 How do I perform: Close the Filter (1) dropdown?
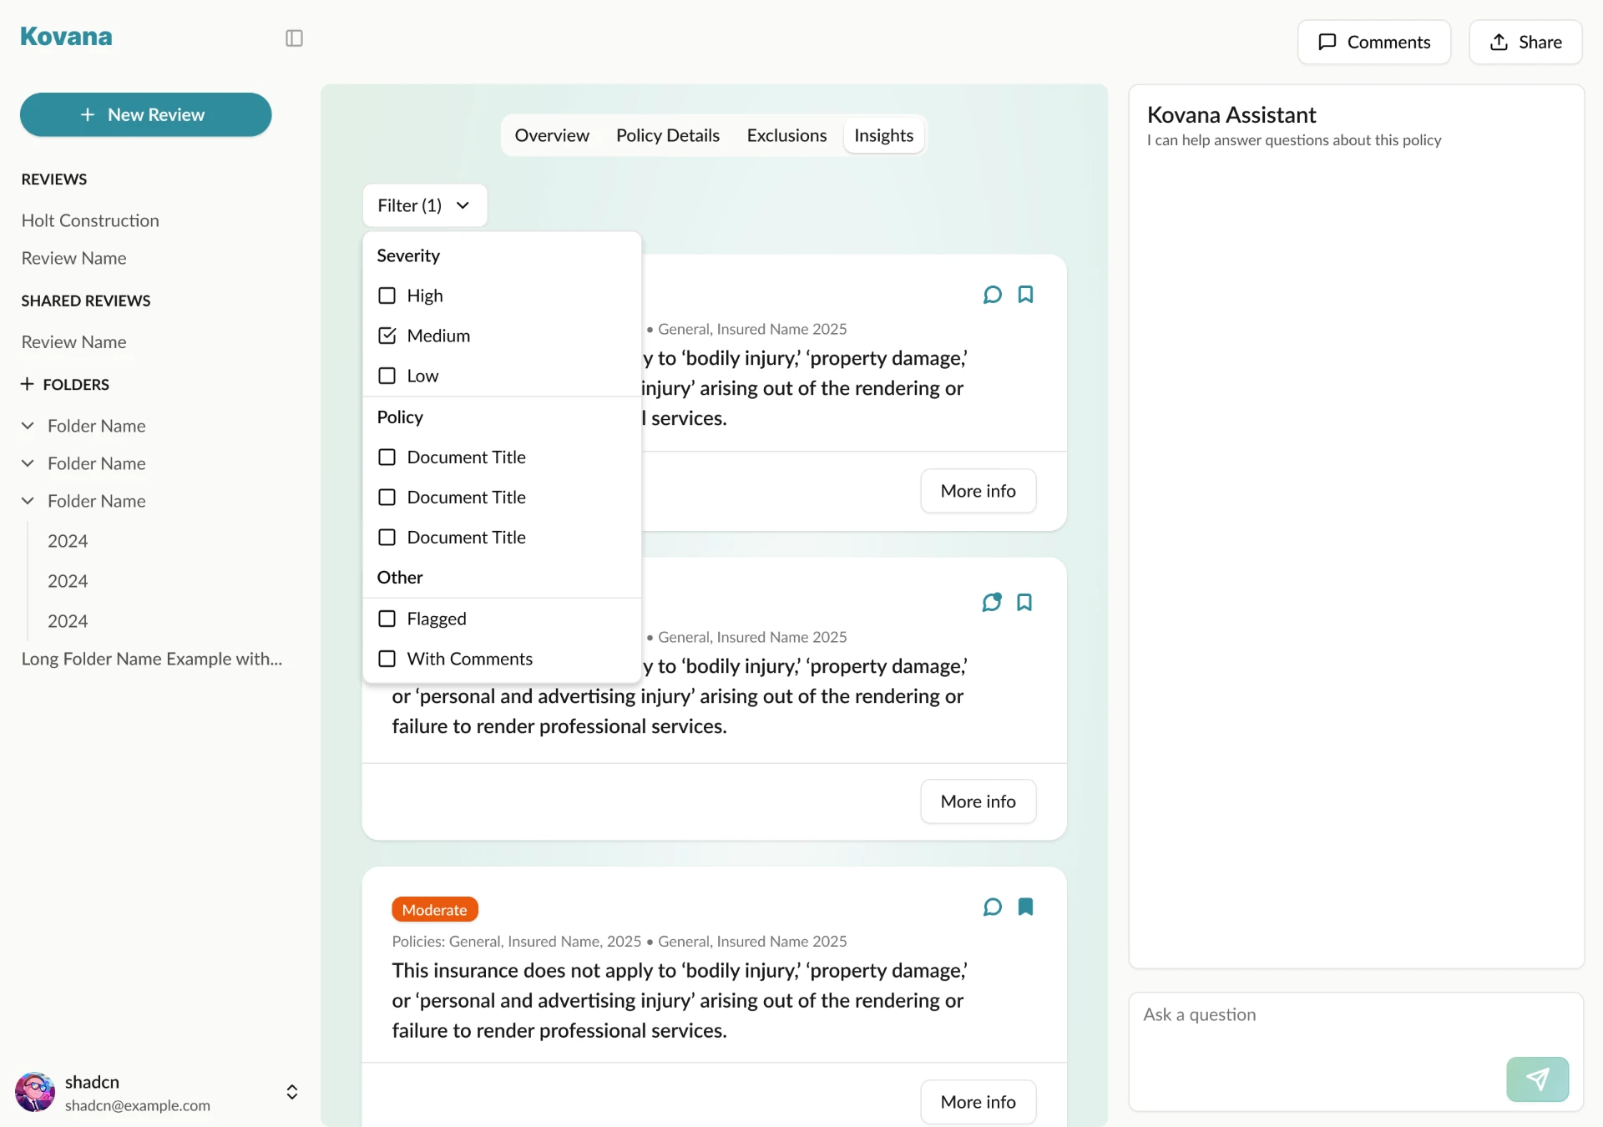(425, 205)
